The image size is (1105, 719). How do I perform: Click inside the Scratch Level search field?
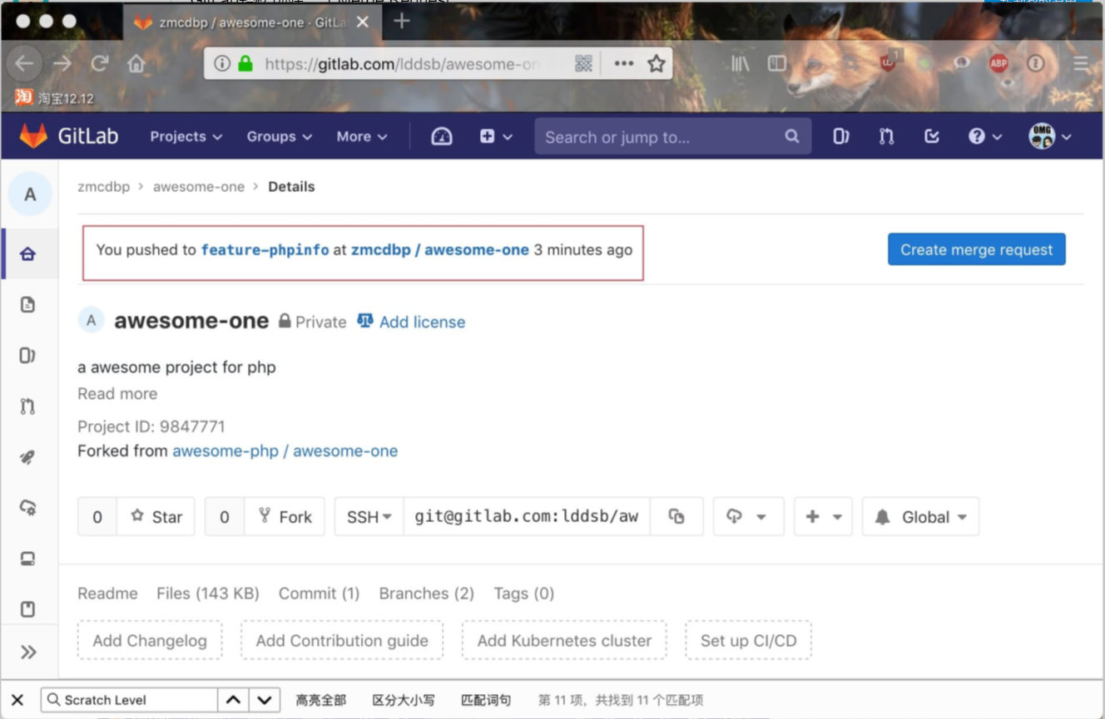(133, 699)
